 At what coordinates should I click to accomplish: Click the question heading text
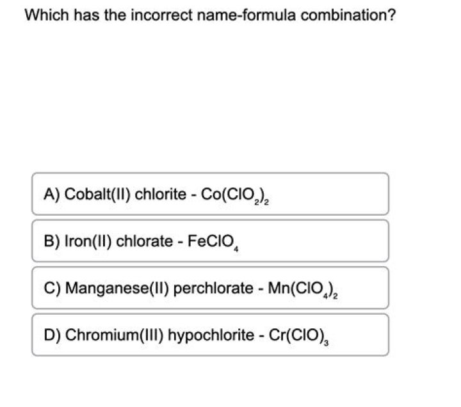pyautogui.click(x=209, y=15)
